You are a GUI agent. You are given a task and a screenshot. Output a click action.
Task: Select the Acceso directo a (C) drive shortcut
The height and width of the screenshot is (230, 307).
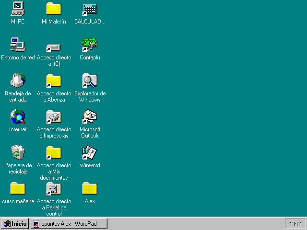coord(54,48)
